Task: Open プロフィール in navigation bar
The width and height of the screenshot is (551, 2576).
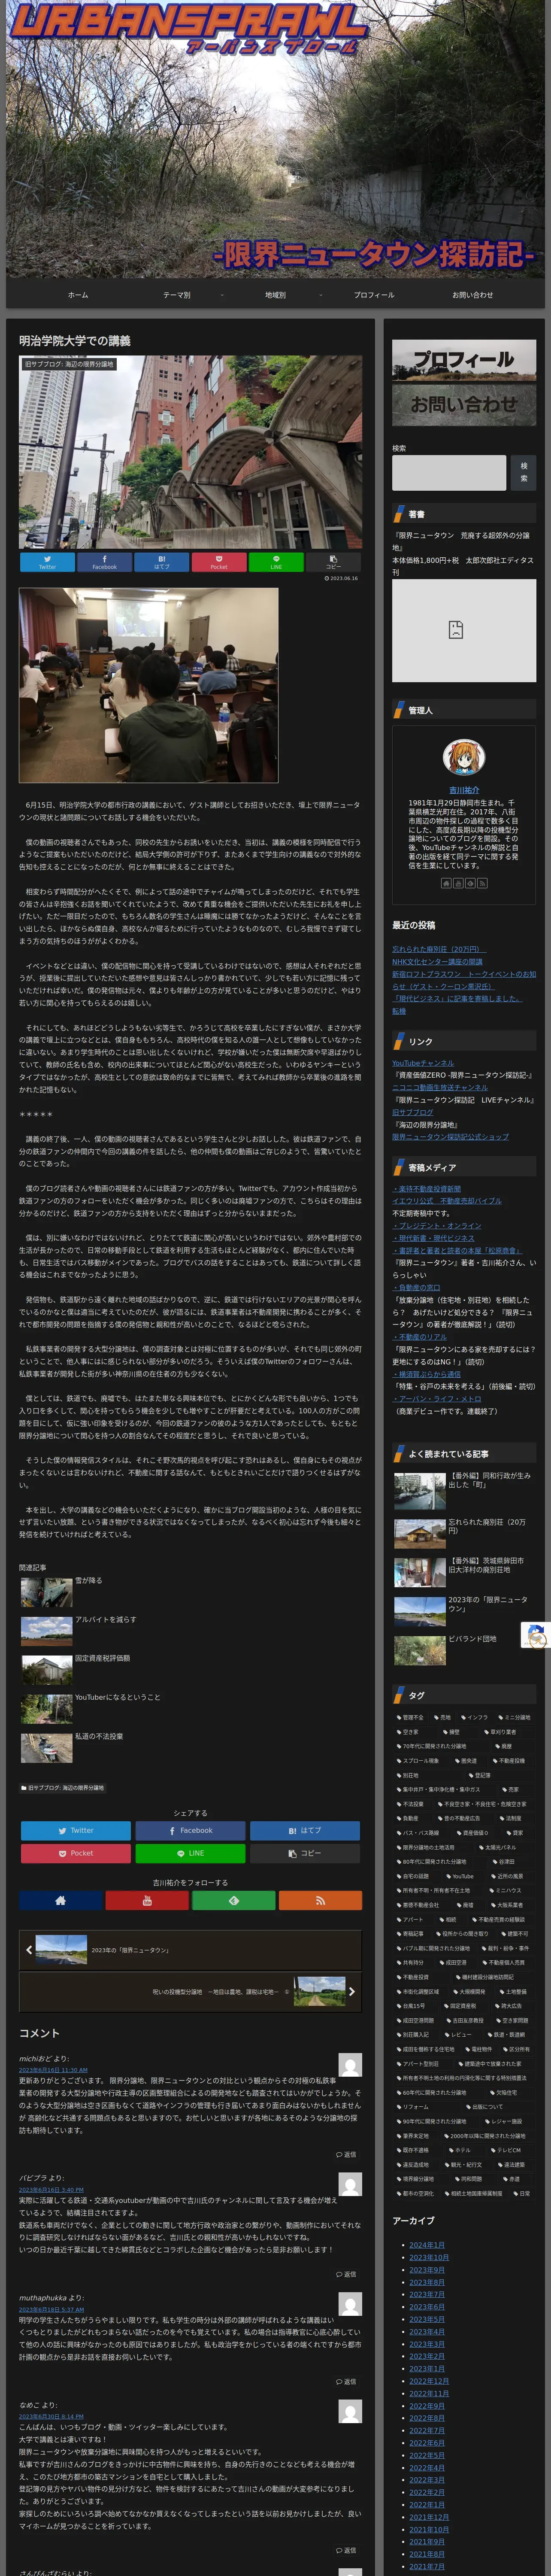Action: pos(374,295)
